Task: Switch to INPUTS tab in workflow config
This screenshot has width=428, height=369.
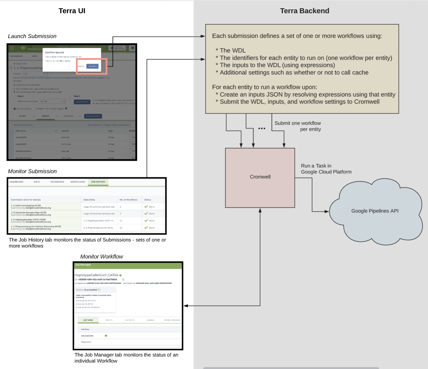Action: tap(45, 116)
